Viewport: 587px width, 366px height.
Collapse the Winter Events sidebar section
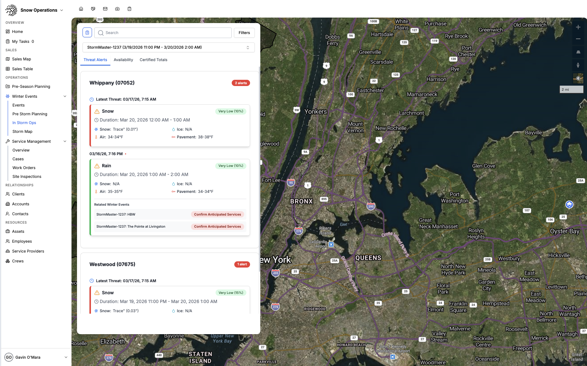pos(65,96)
